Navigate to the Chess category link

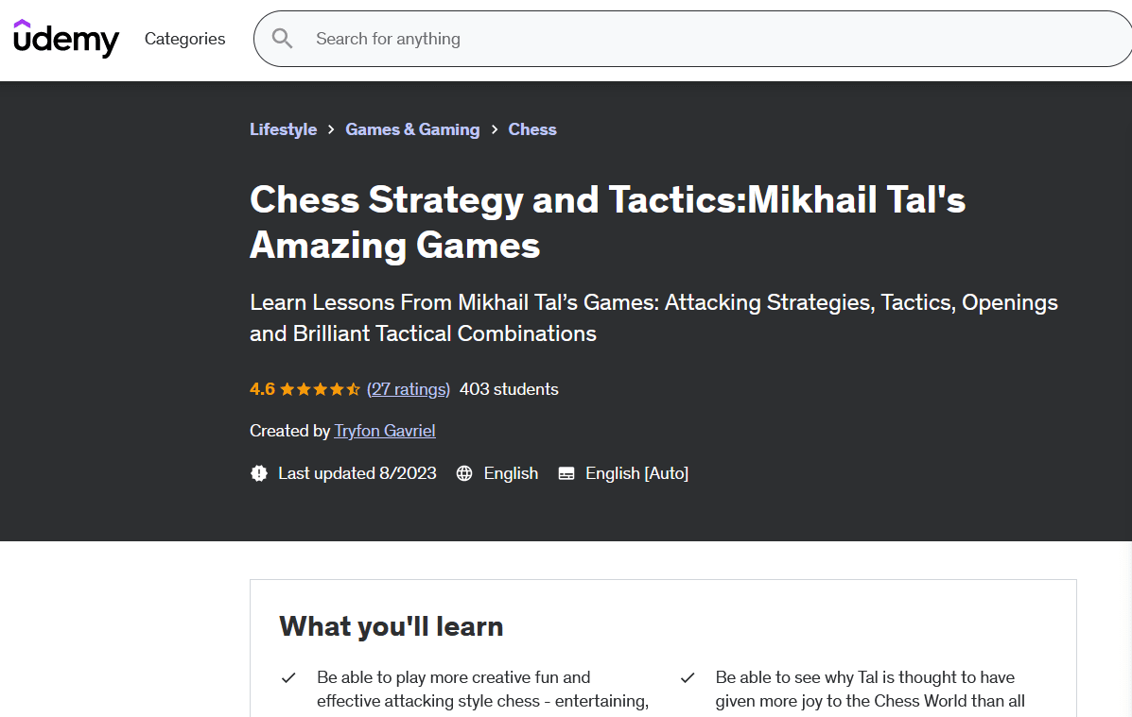click(x=532, y=129)
